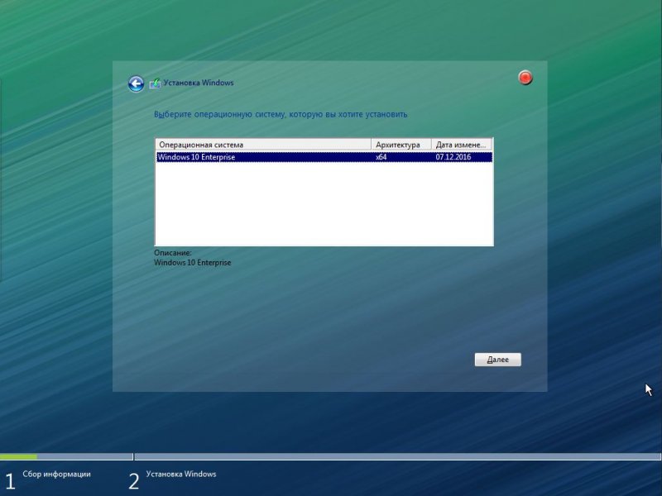
Task: Click the Сбор информации step label
Action: pos(56,474)
